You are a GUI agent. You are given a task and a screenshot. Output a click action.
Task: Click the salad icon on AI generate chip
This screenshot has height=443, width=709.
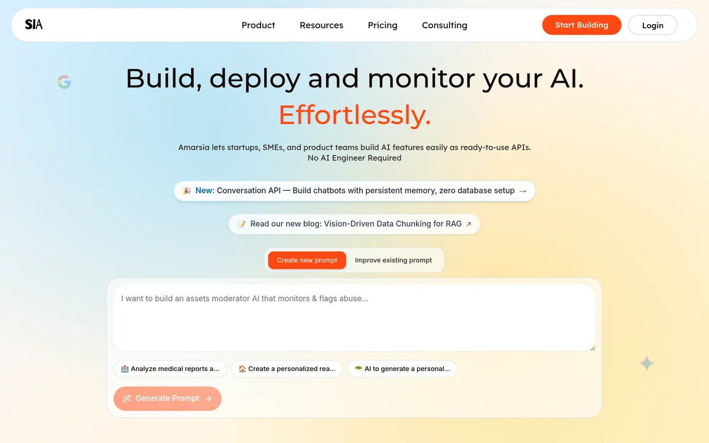358,369
